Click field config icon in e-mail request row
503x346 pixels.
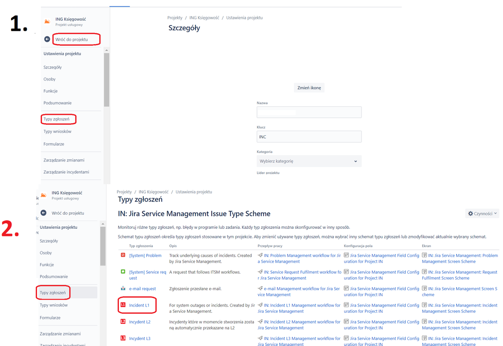(346, 288)
